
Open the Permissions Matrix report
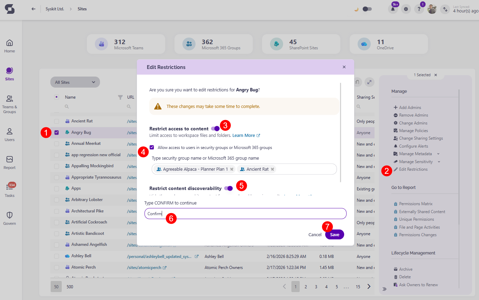point(416,204)
